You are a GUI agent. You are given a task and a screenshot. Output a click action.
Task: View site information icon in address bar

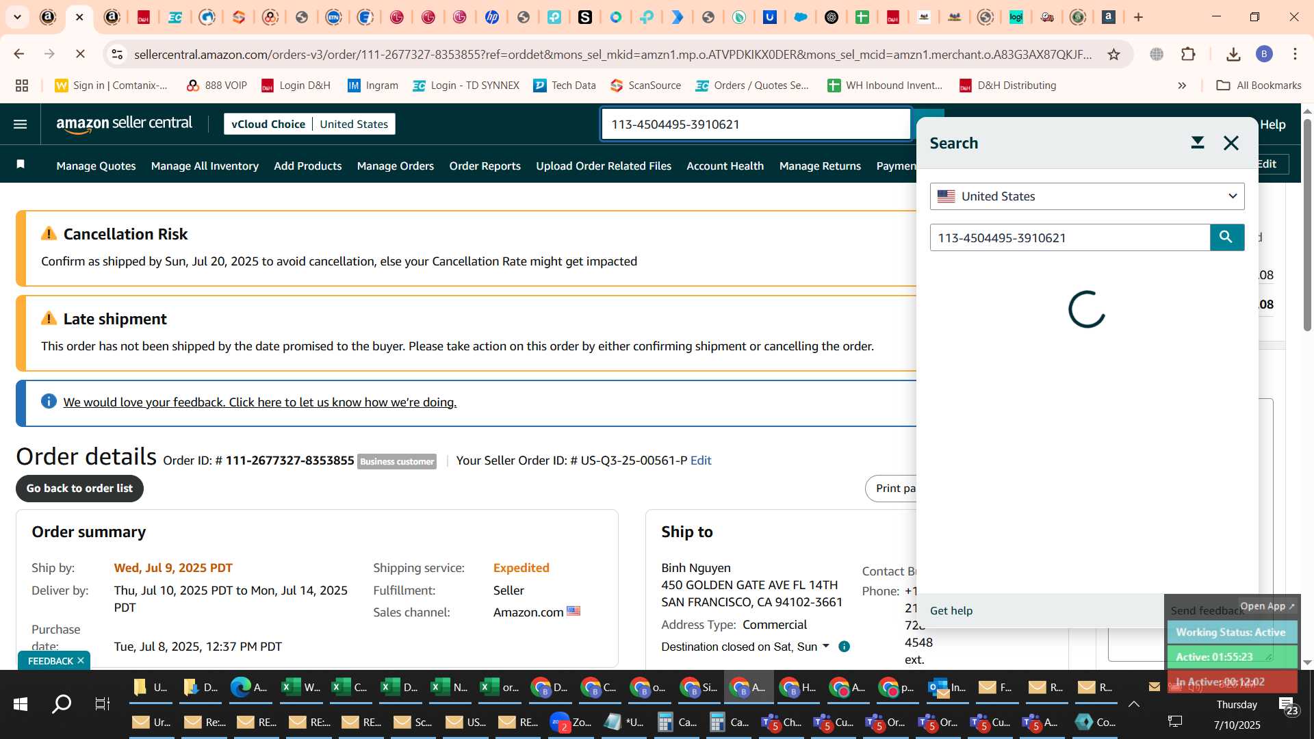117,54
